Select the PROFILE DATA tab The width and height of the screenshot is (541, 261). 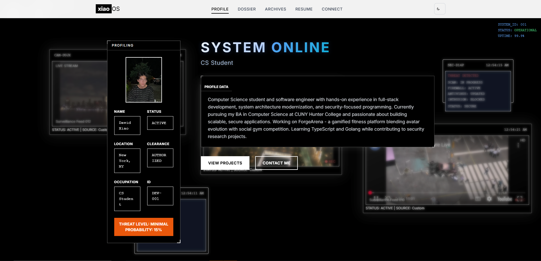click(216, 87)
